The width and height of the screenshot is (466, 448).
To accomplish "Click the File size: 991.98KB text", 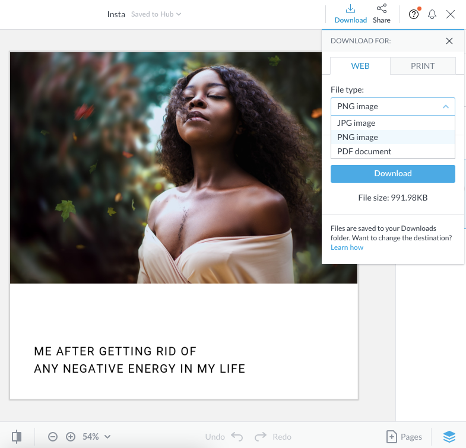I will click(x=393, y=198).
